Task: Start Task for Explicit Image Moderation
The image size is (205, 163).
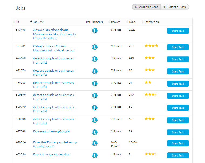Action: coord(178,155)
